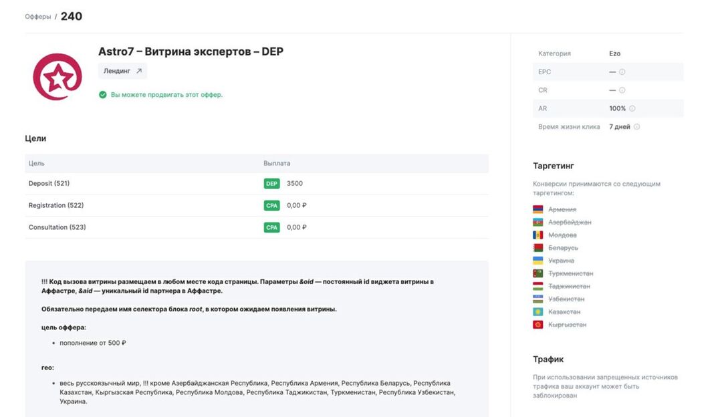Click the Азербайджан flag icon

[537, 223]
